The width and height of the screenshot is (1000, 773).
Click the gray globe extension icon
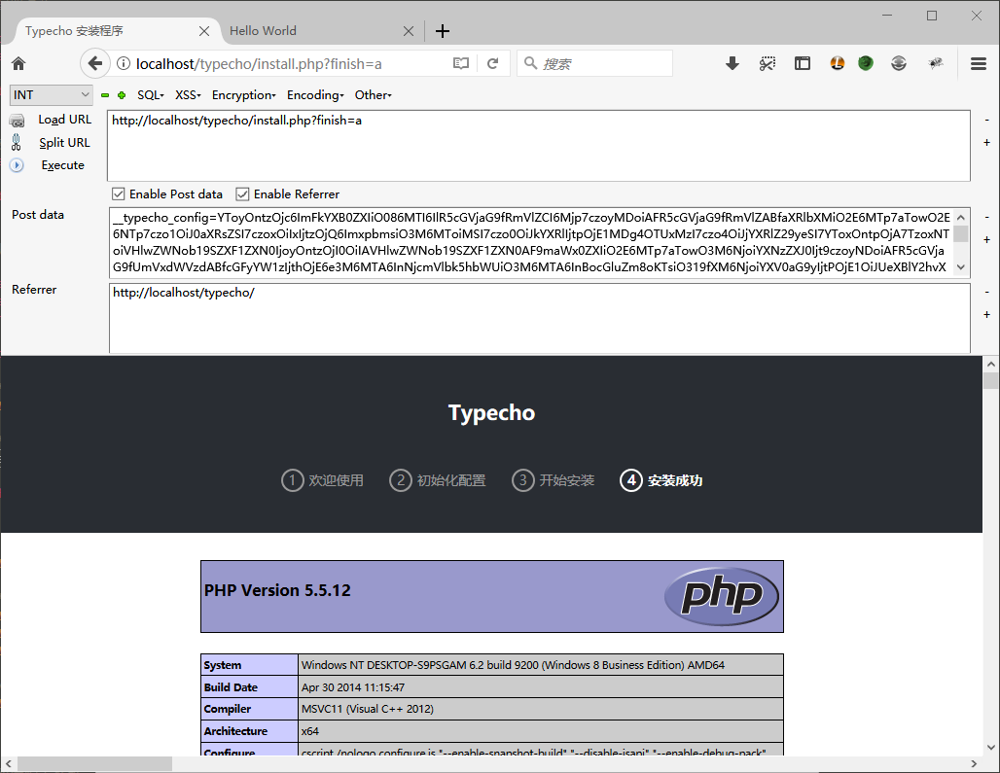(899, 62)
